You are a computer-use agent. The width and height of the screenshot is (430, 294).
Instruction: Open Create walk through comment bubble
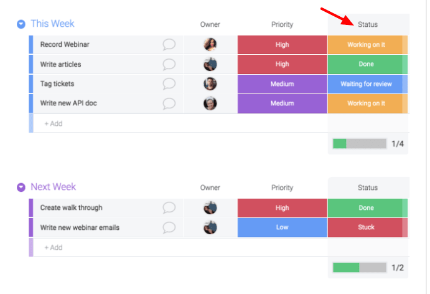(x=169, y=208)
